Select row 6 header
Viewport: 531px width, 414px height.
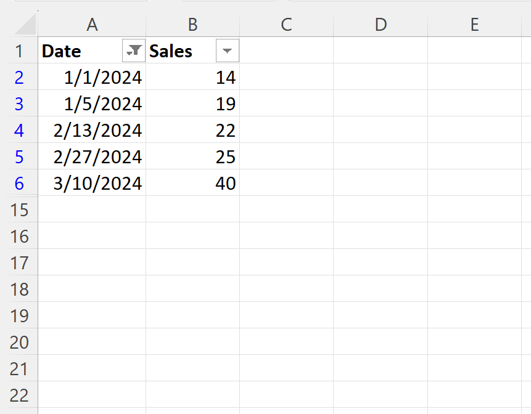click(x=19, y=183)
